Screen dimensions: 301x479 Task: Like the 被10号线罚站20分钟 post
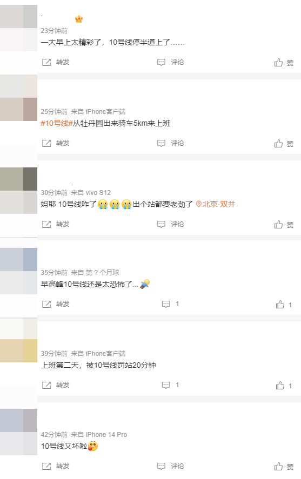click(x=284, y=386)
